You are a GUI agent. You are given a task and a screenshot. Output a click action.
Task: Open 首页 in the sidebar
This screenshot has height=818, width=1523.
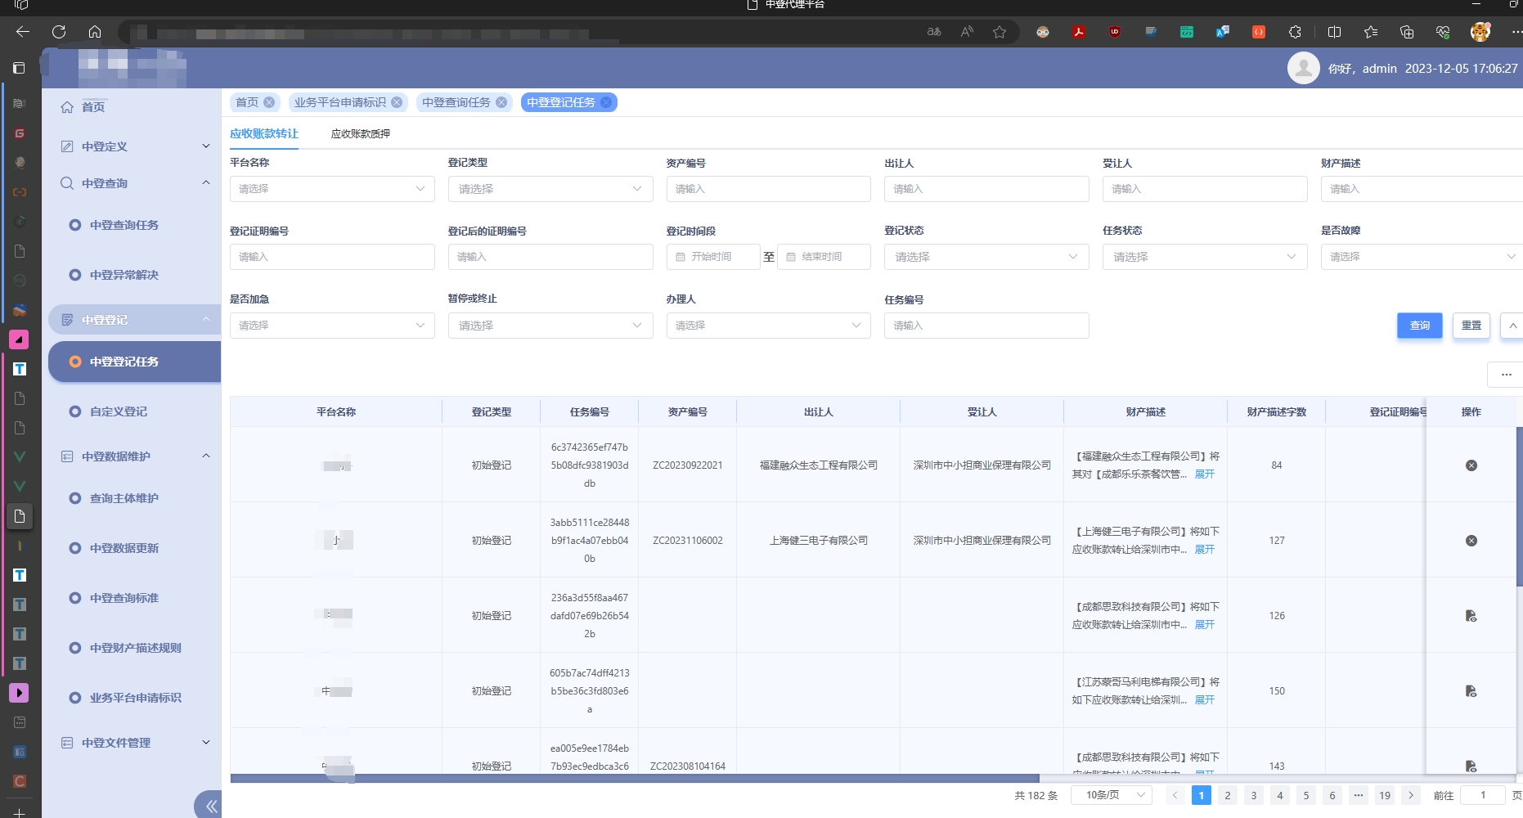[x=93, y=107]
